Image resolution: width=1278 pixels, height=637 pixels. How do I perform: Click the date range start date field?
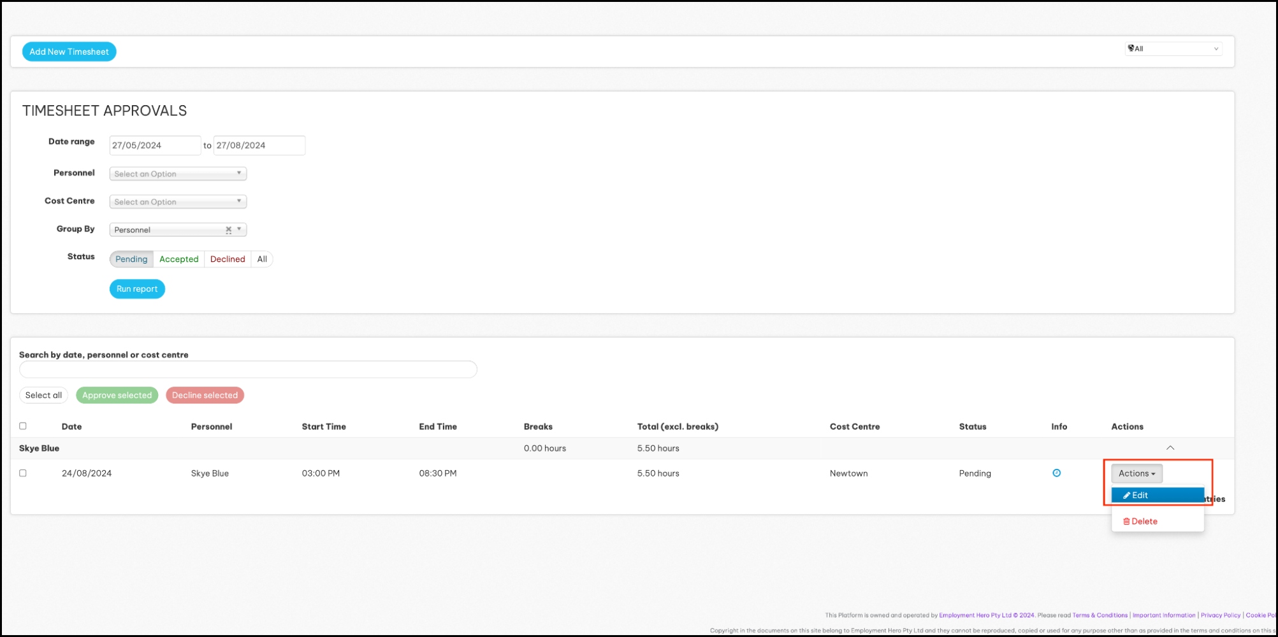click(x=154, y=145)
